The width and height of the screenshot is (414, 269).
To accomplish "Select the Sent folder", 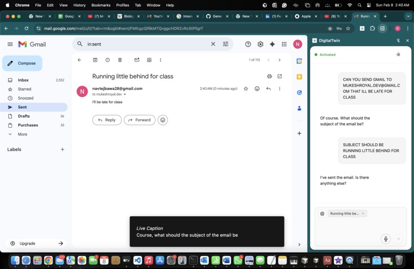I will click(34, 107).
